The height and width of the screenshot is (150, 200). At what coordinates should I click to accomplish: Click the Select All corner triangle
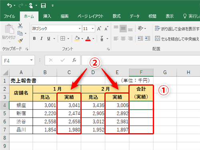tap(6, 73)
